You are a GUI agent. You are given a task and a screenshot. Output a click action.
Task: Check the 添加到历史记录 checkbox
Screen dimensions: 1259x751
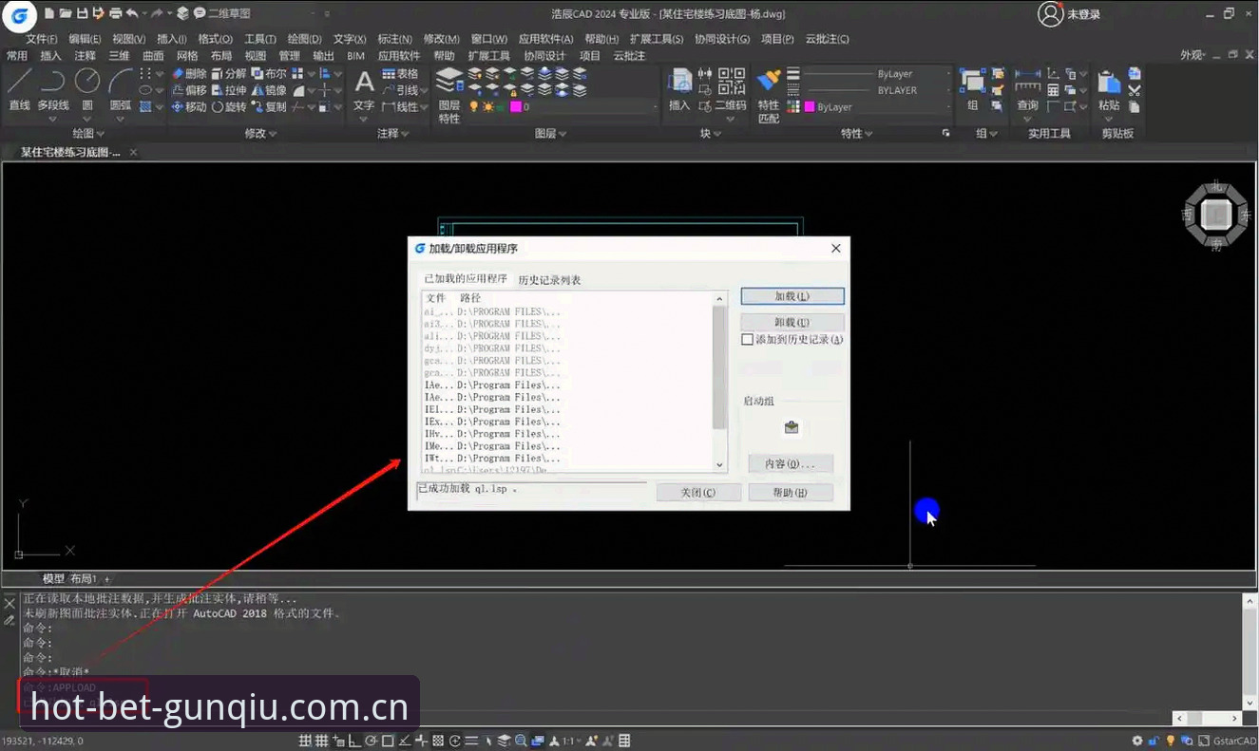(x=748, y=339)
